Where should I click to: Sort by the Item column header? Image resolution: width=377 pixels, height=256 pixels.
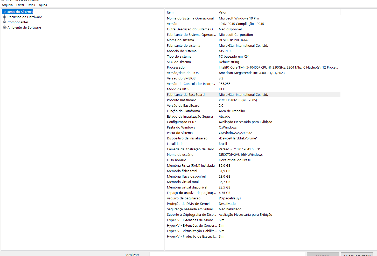191,12
